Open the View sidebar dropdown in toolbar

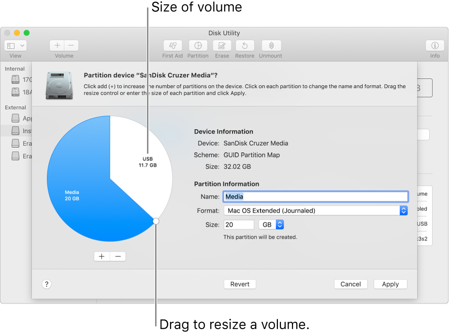click(15, 45)
